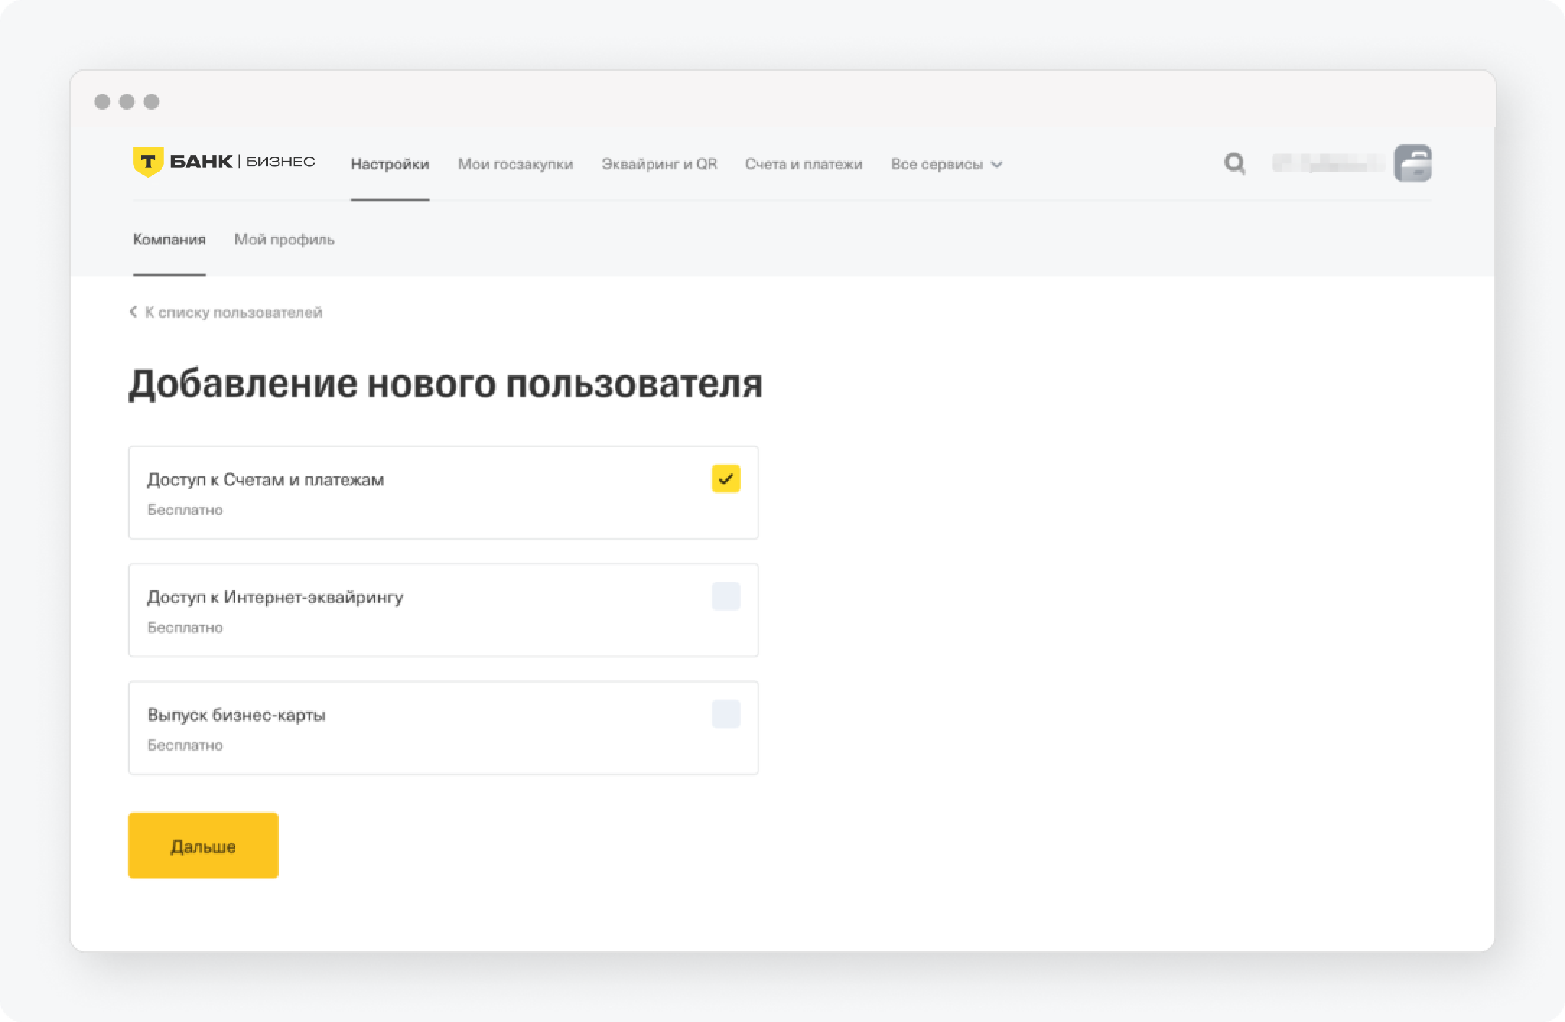
Task: Click the Дальше button
Action: tap(204, 845)
